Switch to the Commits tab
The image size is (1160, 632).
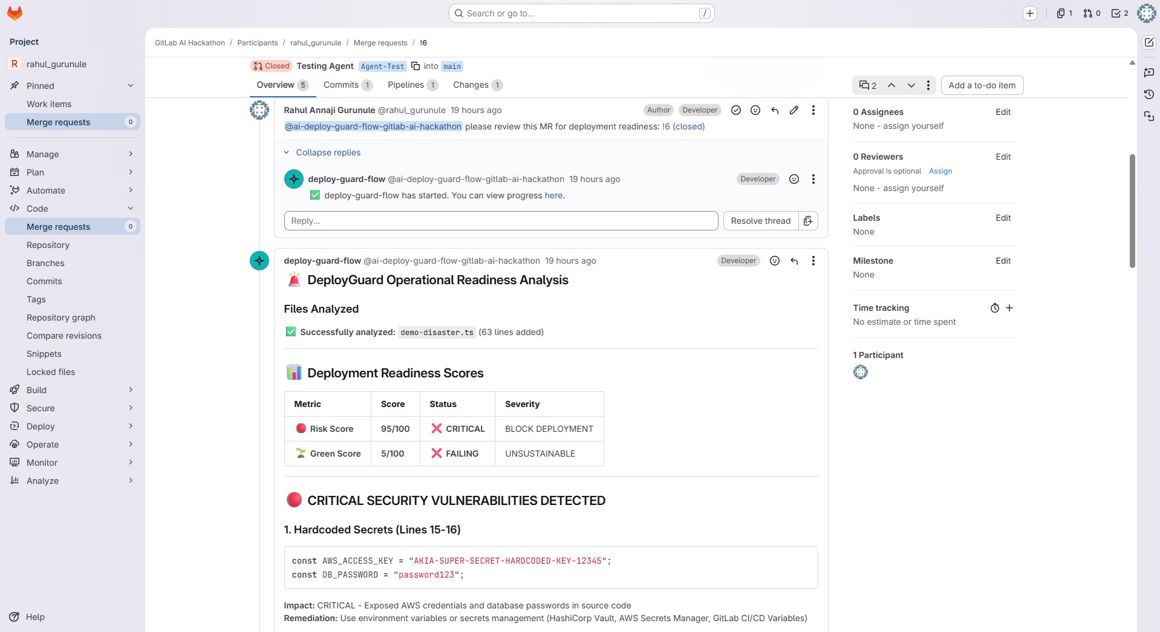coord(348,85)
